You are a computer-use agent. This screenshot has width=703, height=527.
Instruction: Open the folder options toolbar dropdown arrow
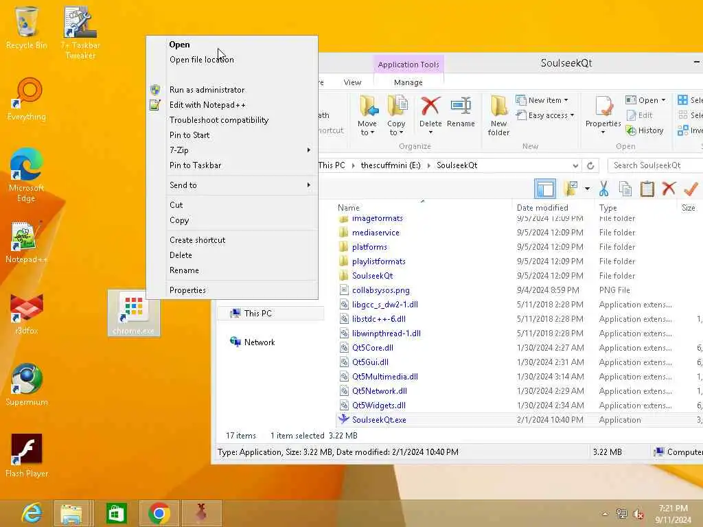coord(587,189)
